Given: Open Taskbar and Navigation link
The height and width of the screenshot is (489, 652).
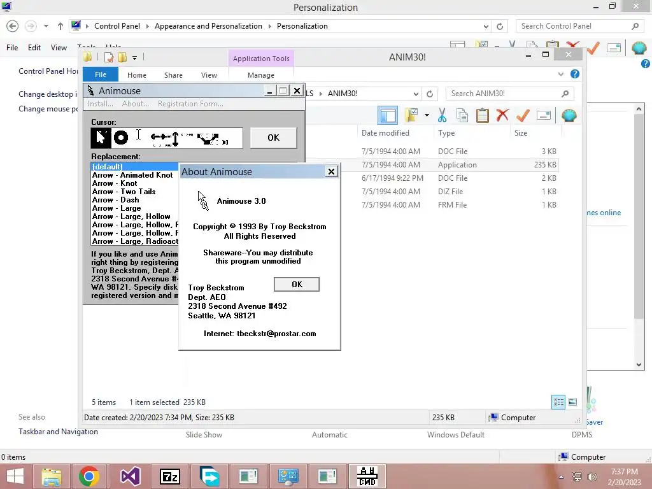Looking at the screenshot, I should [58, 432].
